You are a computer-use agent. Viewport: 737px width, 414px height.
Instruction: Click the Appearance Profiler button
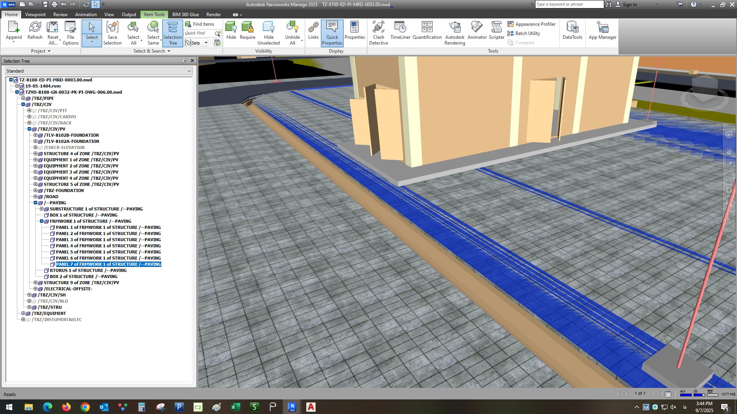click(531, 24)
